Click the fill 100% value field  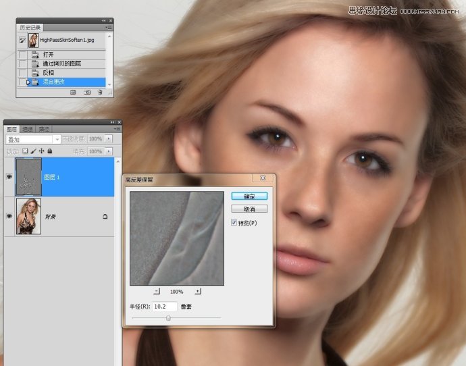tap(96, 151)
